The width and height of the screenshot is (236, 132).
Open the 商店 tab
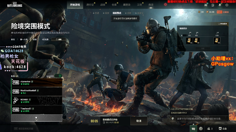pos(151,5)
